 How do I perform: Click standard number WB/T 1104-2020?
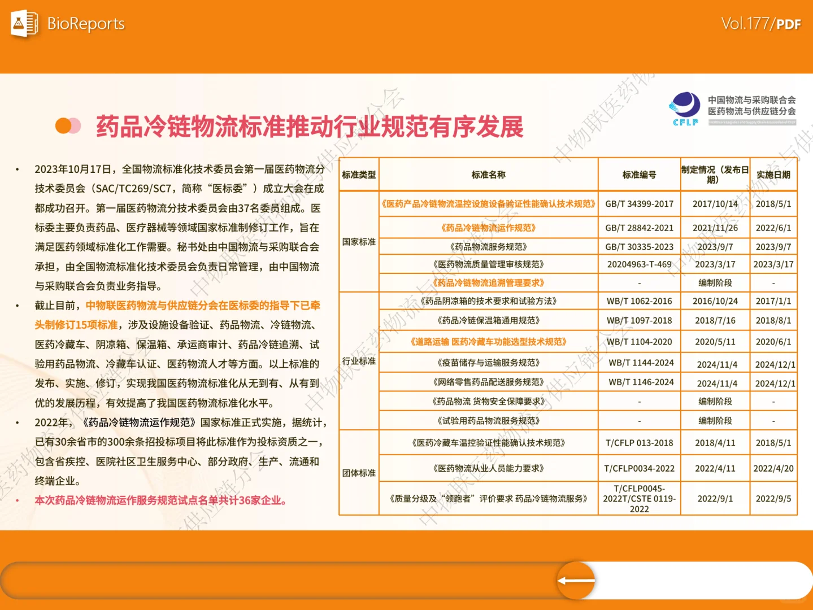pos(640,342)
